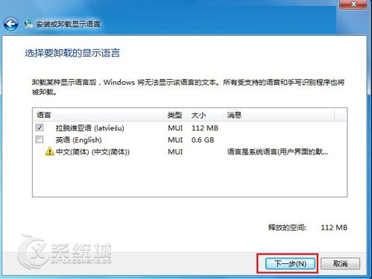The width and height of the screenshot is (372, 279).
Task: Check the 英语 (English) checkbox
Action: click(x=40, y=139)
